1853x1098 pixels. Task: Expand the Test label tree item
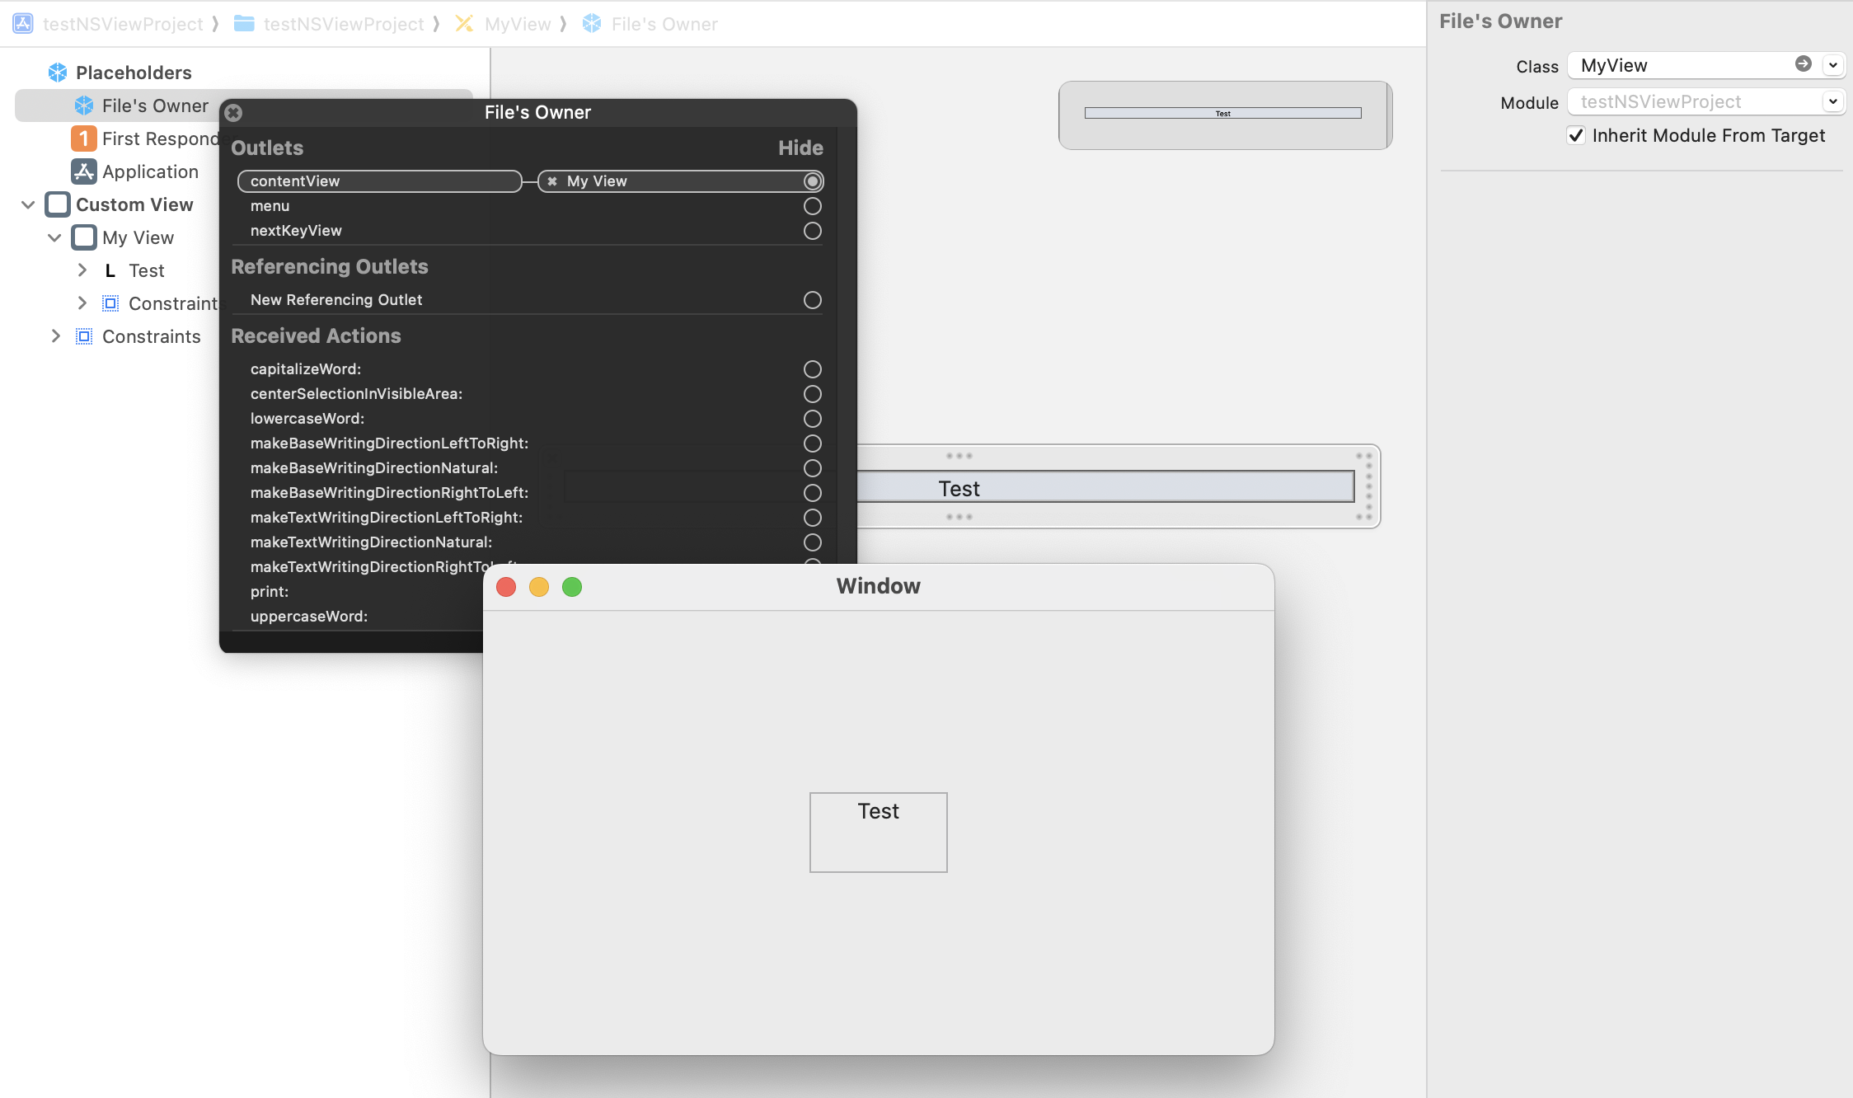click(82, 270)
